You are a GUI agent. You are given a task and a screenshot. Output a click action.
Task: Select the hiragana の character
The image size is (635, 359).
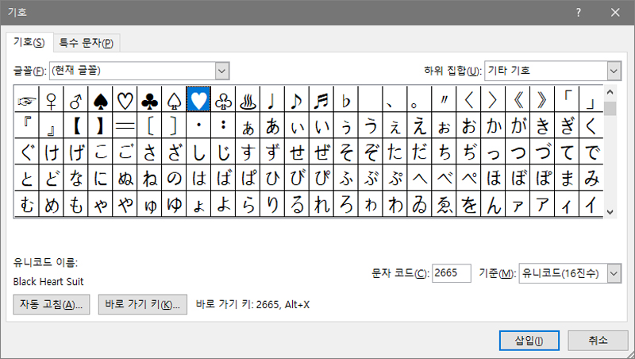click(174, 178)
